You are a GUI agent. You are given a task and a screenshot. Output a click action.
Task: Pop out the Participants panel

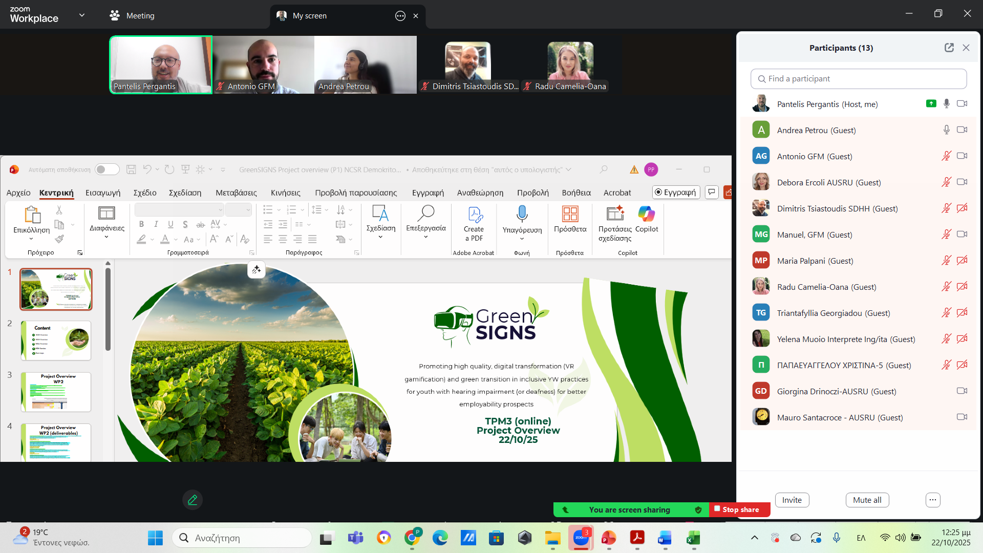click(949, 48)
